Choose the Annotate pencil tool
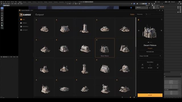This screenshot has height=102, width=182. 2,23
